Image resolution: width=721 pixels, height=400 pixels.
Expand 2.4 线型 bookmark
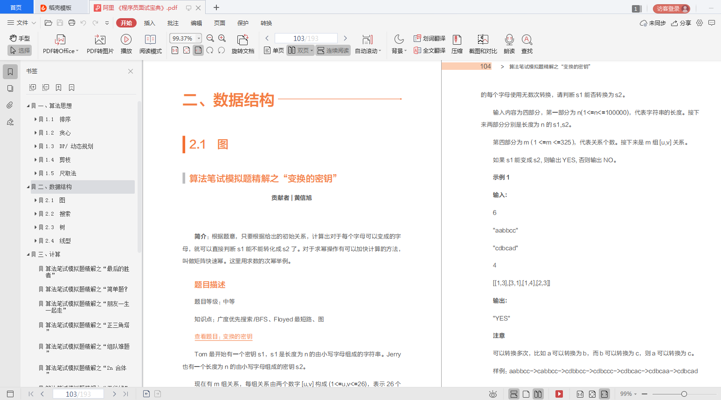pyautogui.click(x=35, y=241)
